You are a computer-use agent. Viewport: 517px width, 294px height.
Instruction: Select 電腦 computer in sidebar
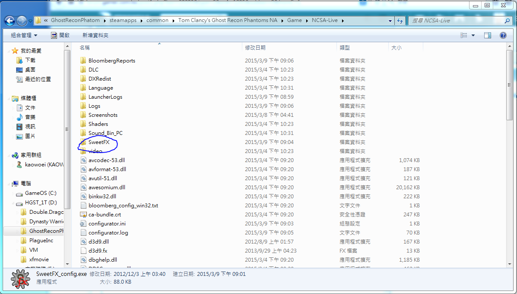pos(25,183)
